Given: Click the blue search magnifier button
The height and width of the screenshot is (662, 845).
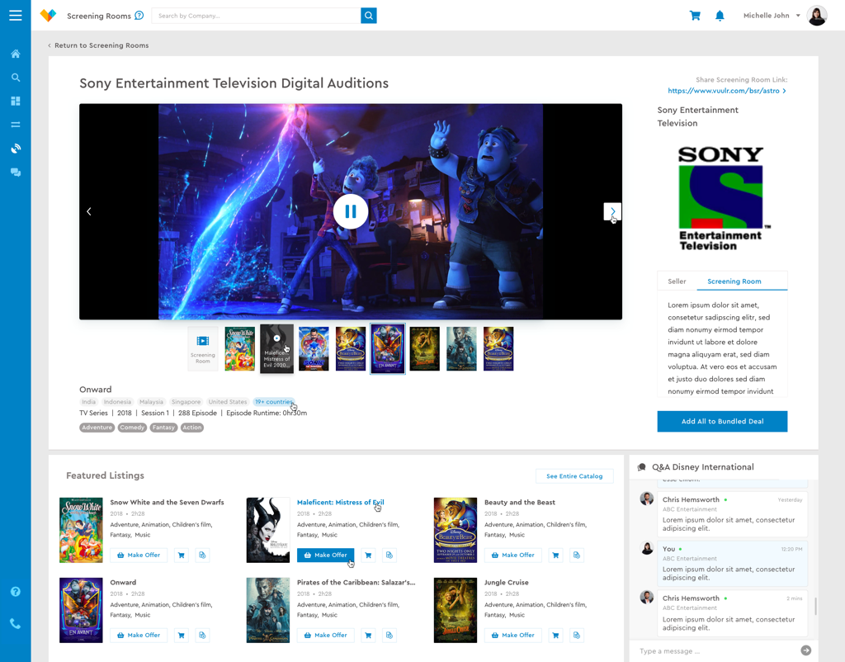Looking at the screenshot, I should (369, 16).
